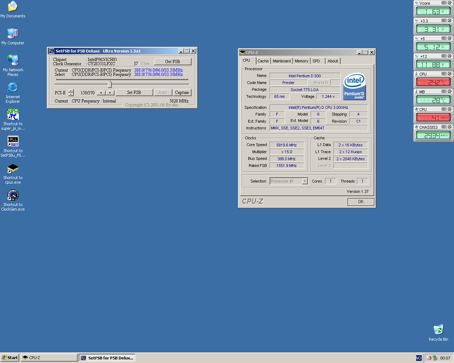Click the Multiplier x 15.0 value
The height and width of the screenshot is (363, 454).
(x=287, y=152)
